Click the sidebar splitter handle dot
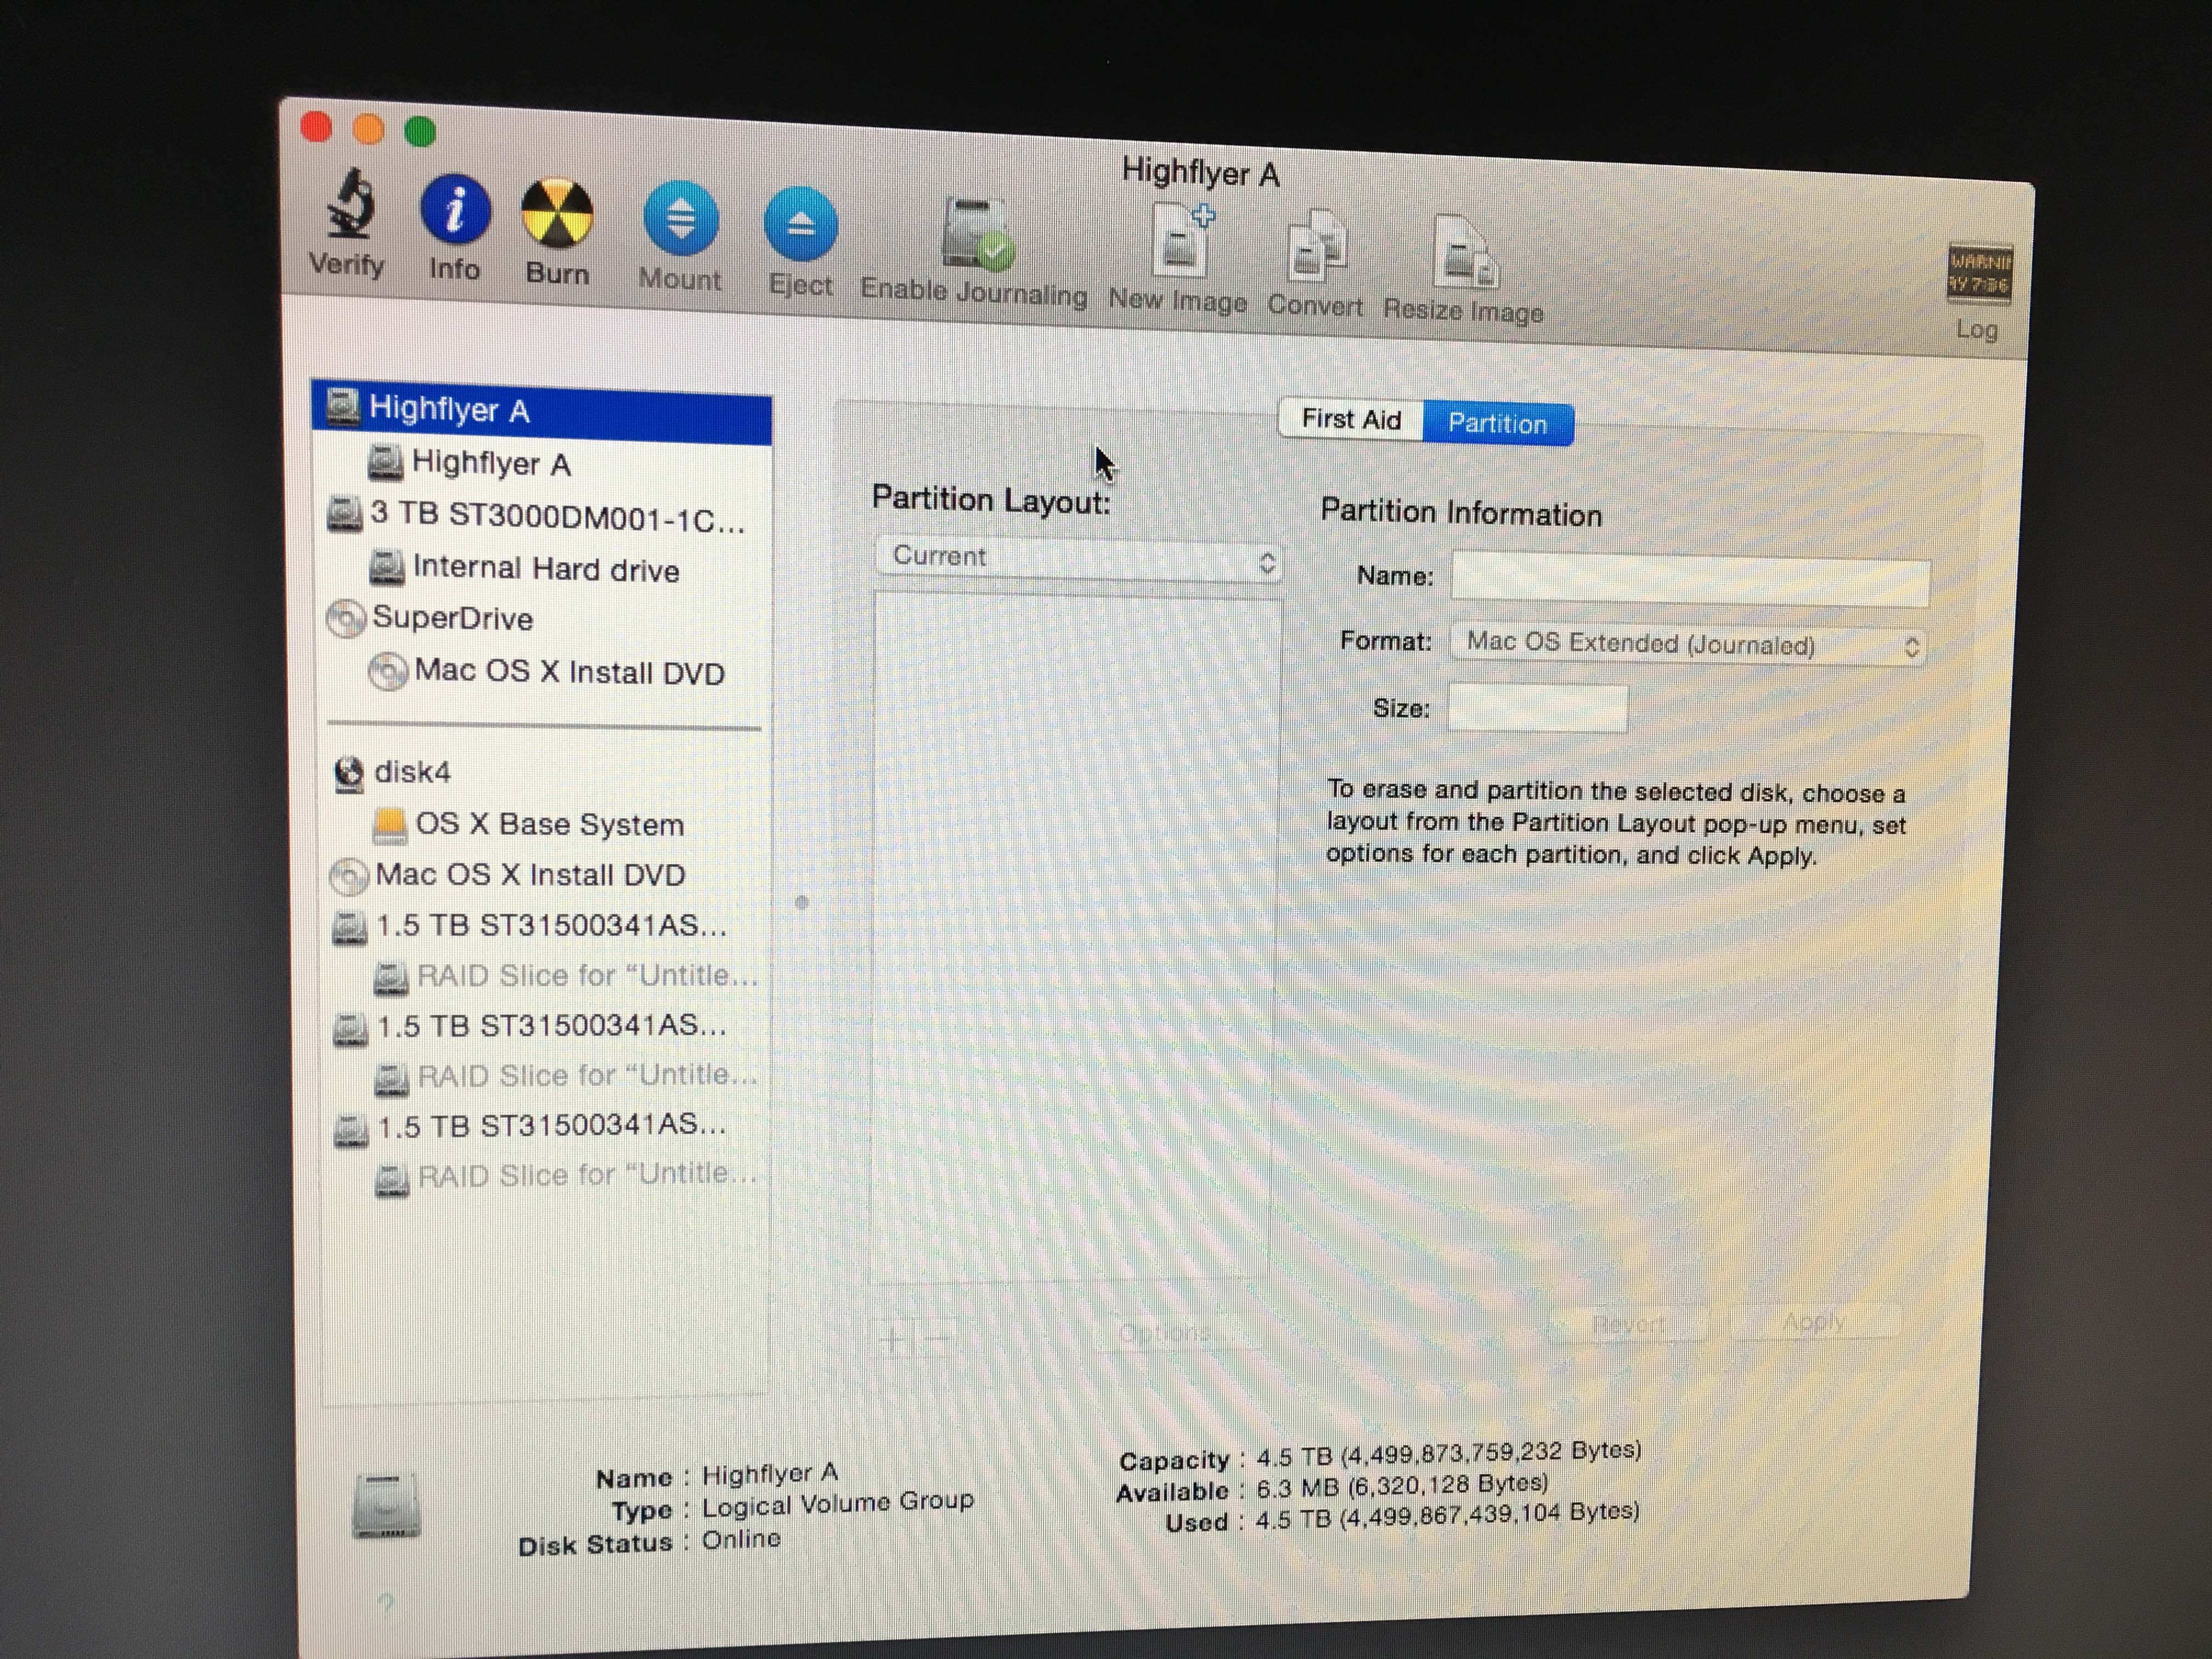The width and height of the screenshot is (2212, 1659). click(801, 902)
